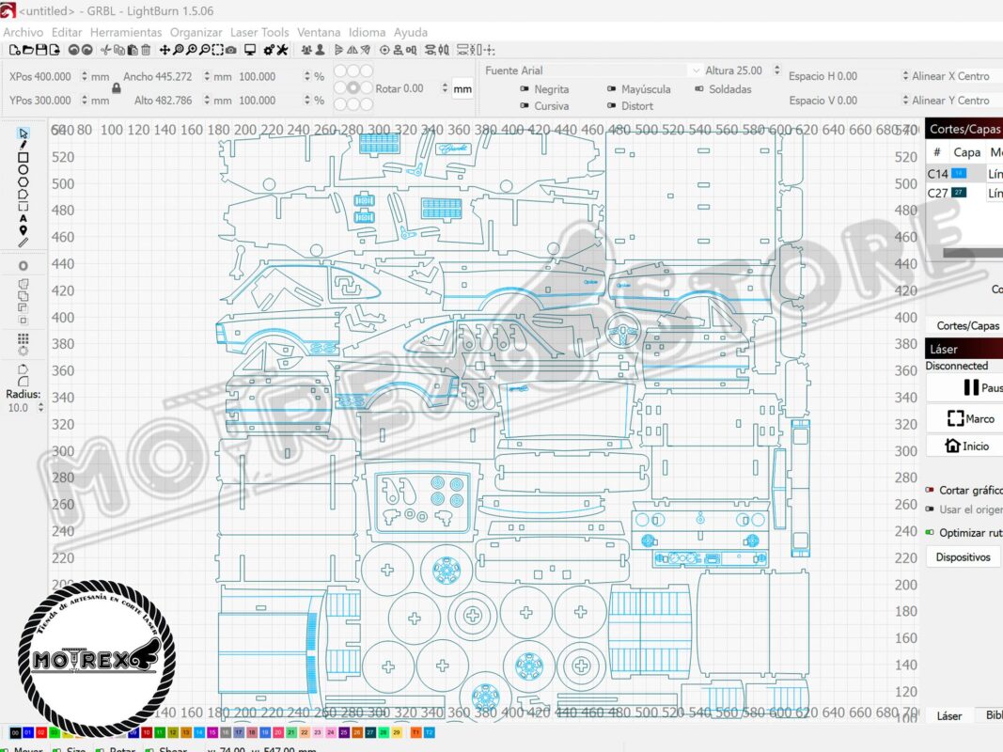Pick the red 02 palette swatch

42,732
